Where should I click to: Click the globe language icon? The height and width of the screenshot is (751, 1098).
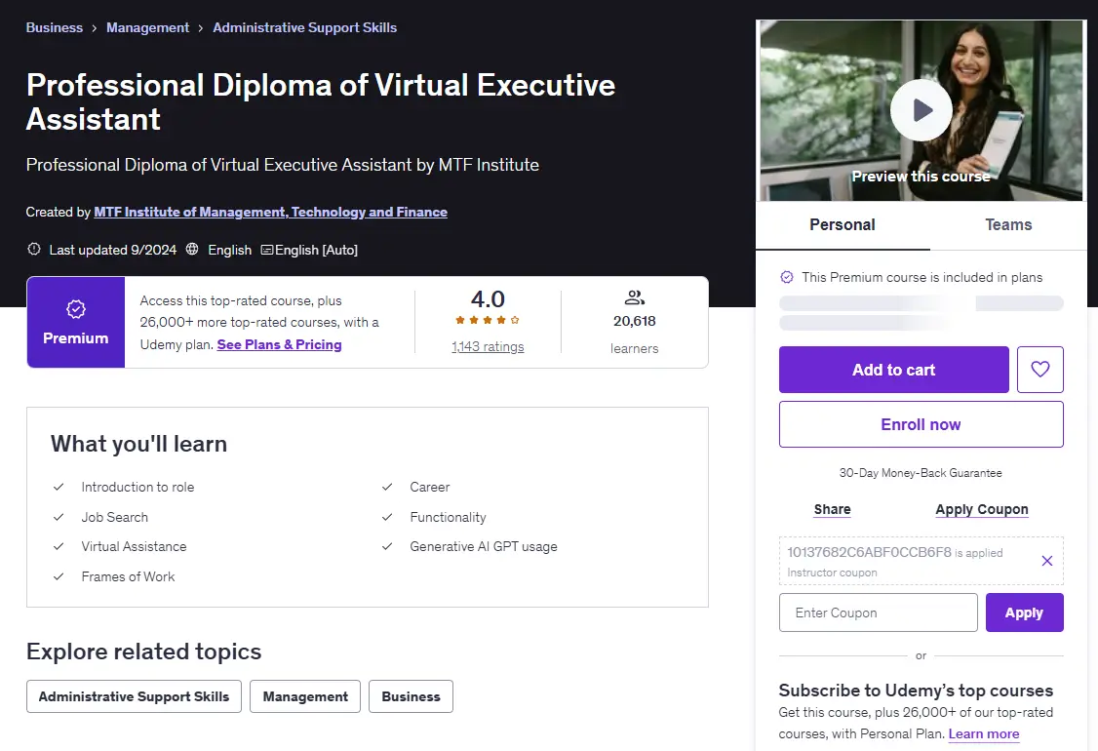192,249
